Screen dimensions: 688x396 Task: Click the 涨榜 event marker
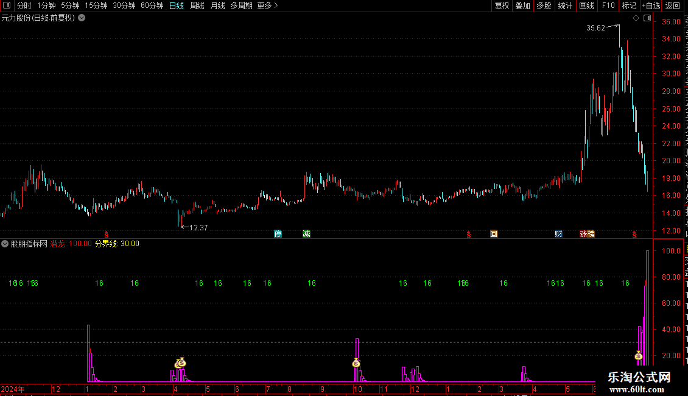587,233
